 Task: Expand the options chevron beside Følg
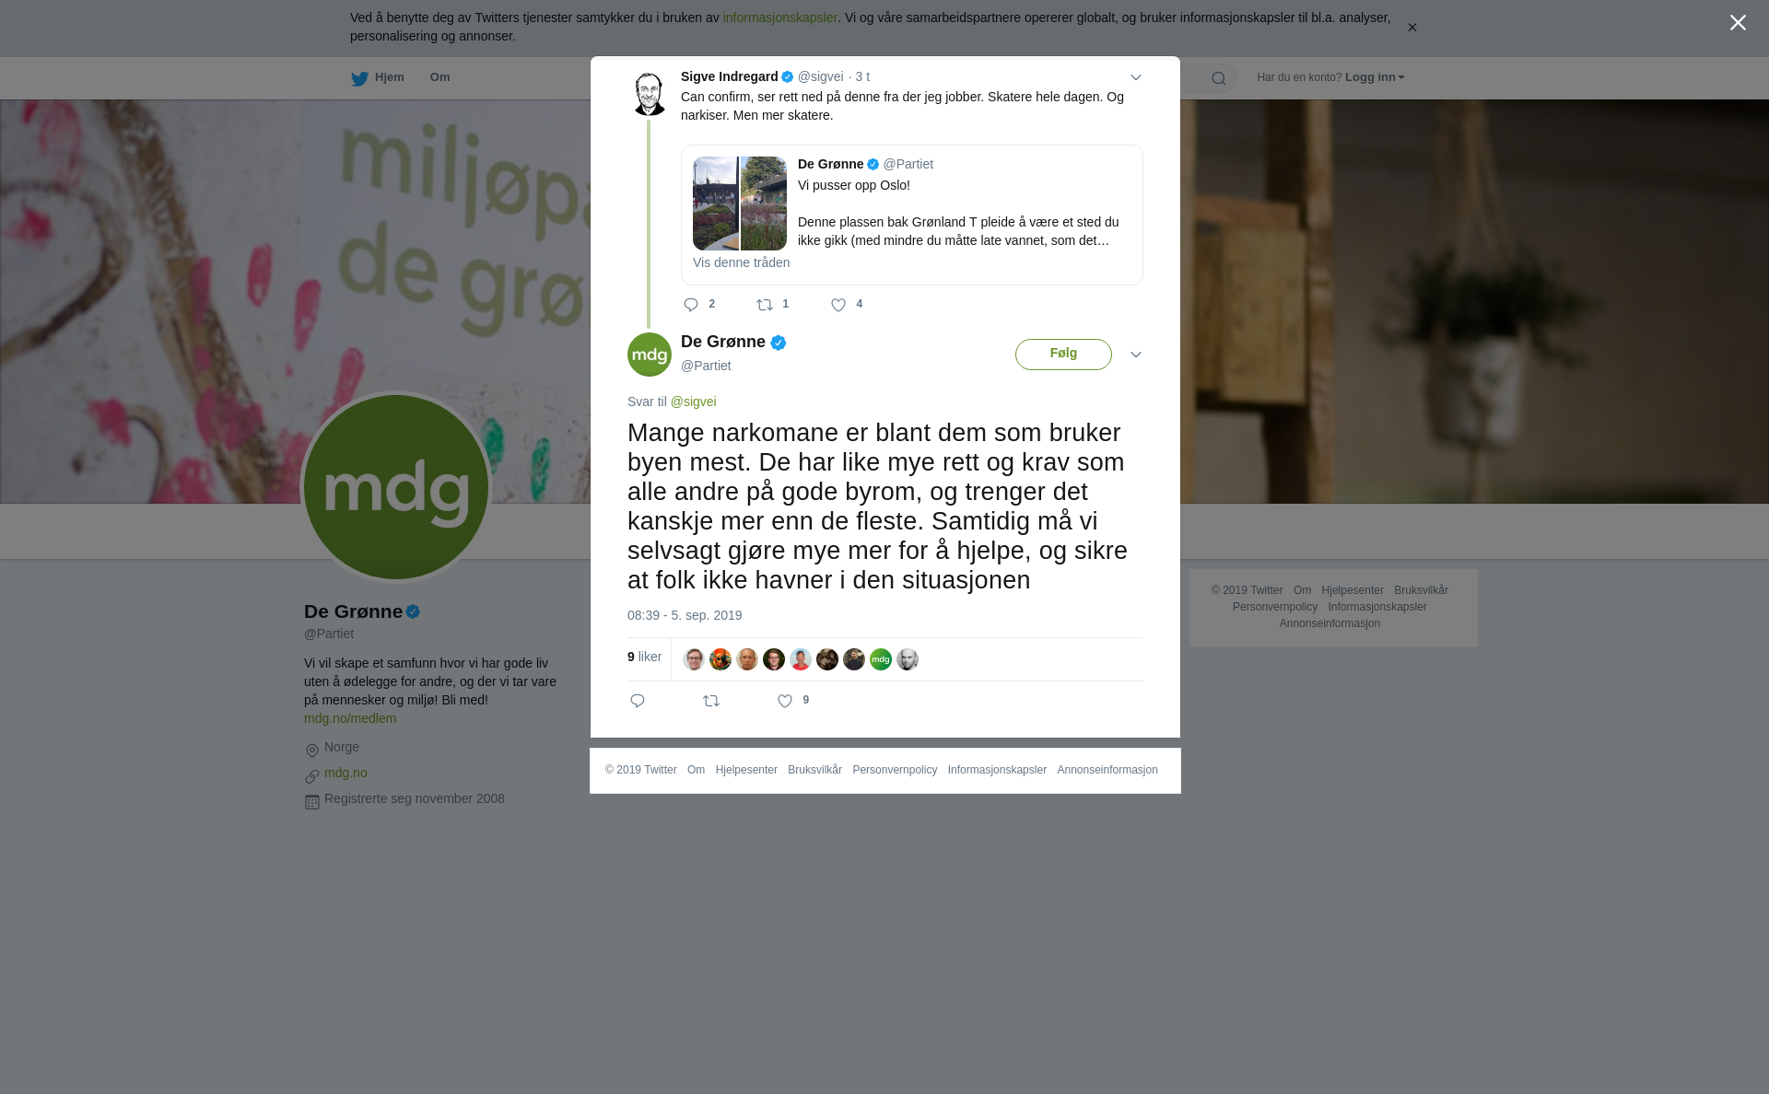coord(1136,355)
